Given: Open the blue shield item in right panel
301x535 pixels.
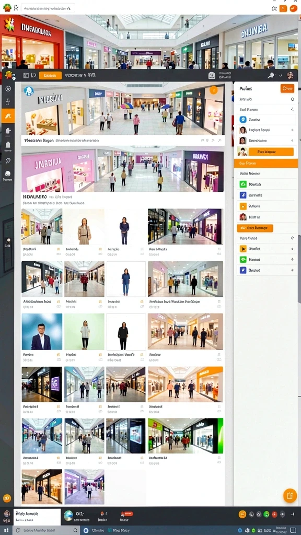Looking at the screenshot, I should pos(243,120).
